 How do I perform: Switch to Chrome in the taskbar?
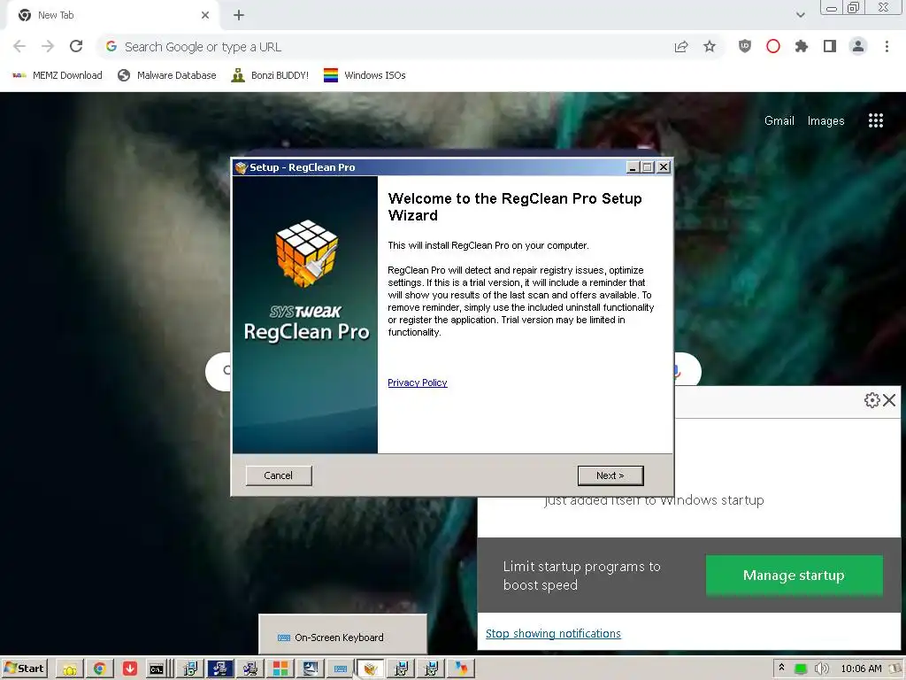point(99,669)
